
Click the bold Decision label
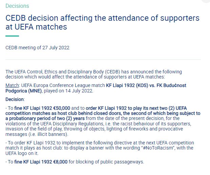coord(15,99)
